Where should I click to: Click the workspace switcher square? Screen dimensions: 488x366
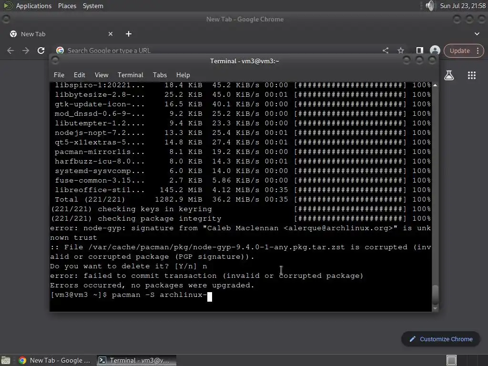point(451,360)
